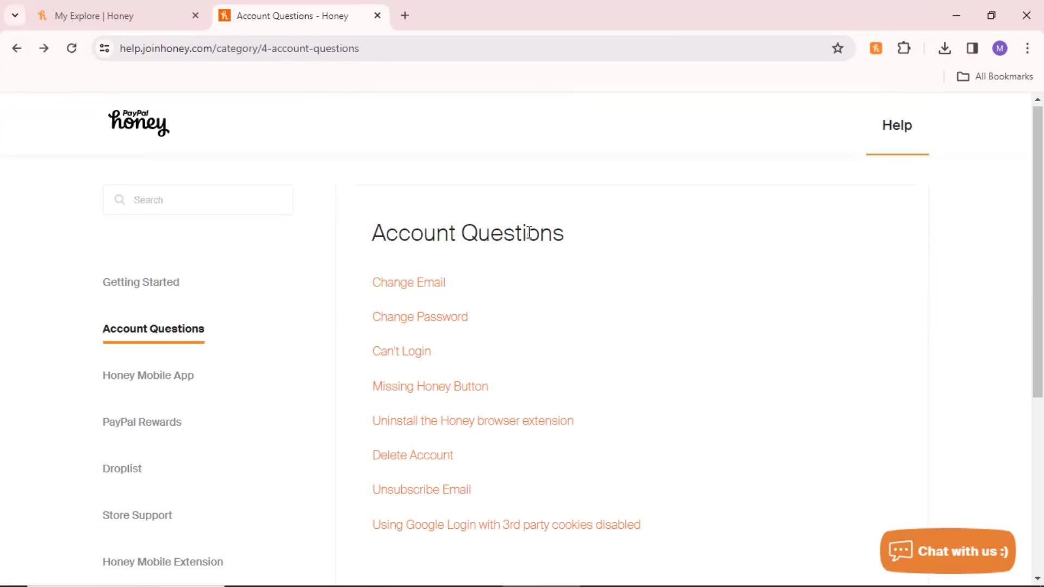Click the Search input field

200,200
